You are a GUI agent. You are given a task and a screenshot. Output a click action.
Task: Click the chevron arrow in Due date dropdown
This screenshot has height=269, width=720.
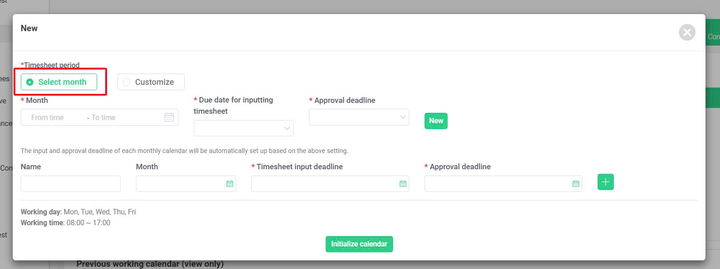point(287,129)
